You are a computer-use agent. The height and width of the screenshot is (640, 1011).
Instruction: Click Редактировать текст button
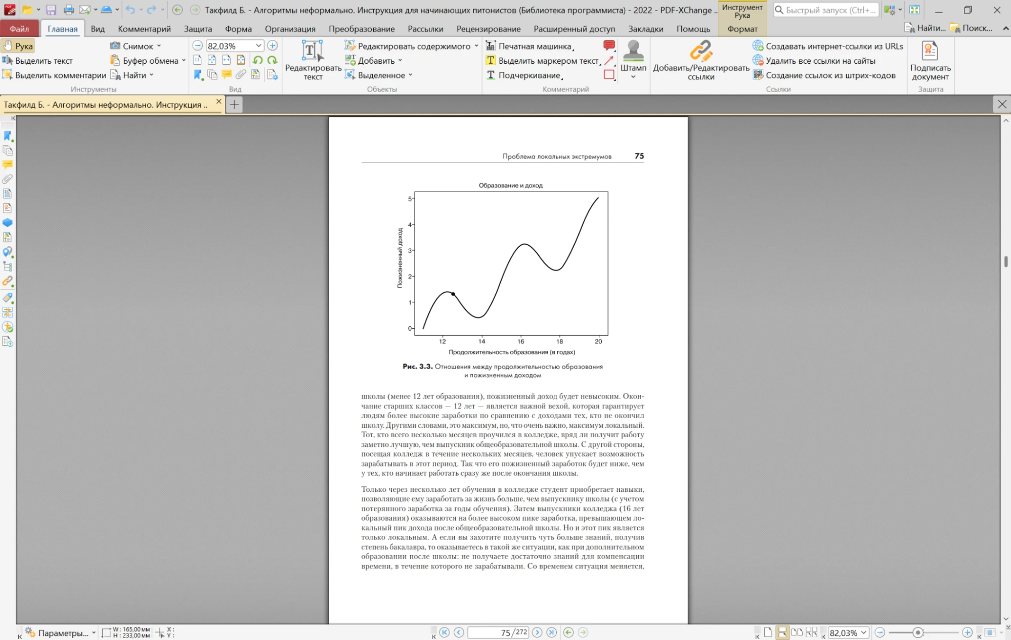(x=313, y=60)
